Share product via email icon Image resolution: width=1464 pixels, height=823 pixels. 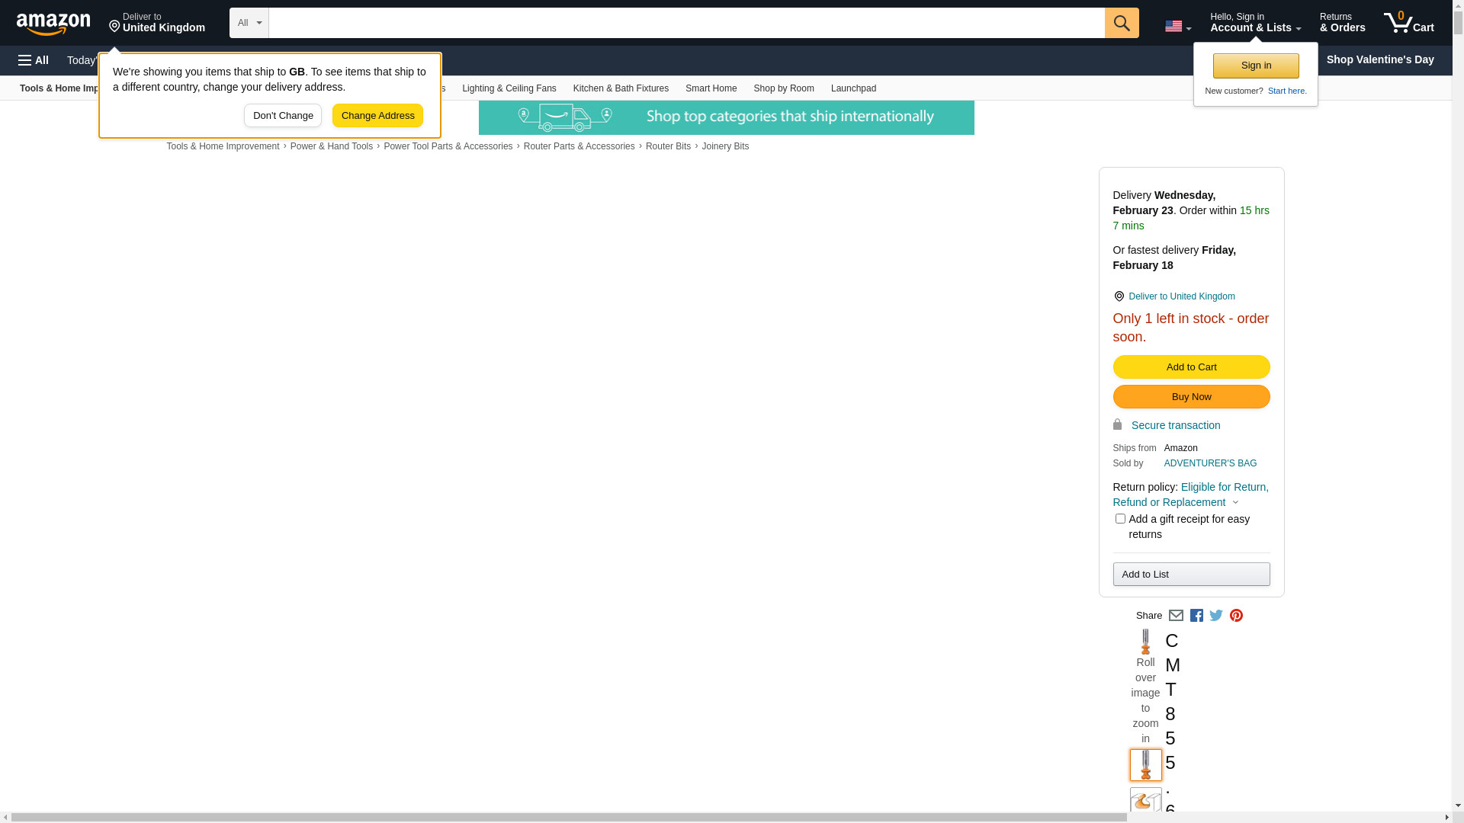[x=1176, y=616]
